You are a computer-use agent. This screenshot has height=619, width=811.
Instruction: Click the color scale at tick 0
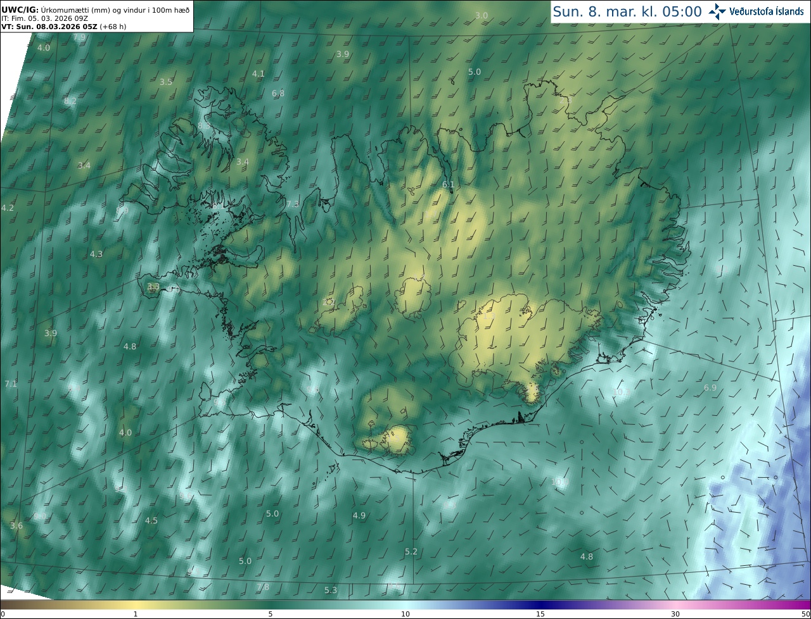(x=2, y=614)
